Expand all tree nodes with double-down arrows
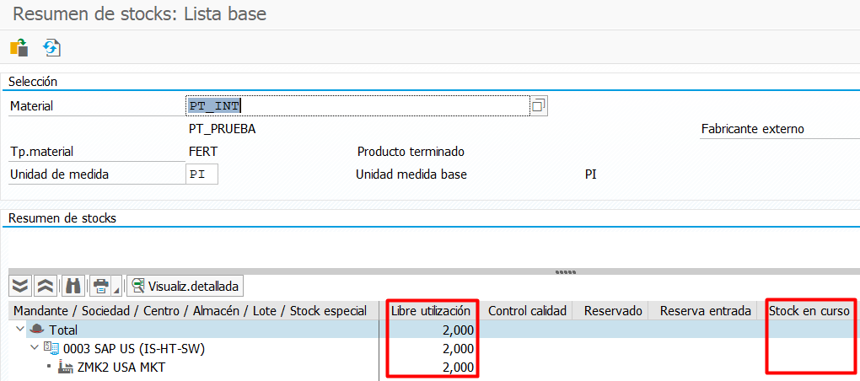 [21, 285]
